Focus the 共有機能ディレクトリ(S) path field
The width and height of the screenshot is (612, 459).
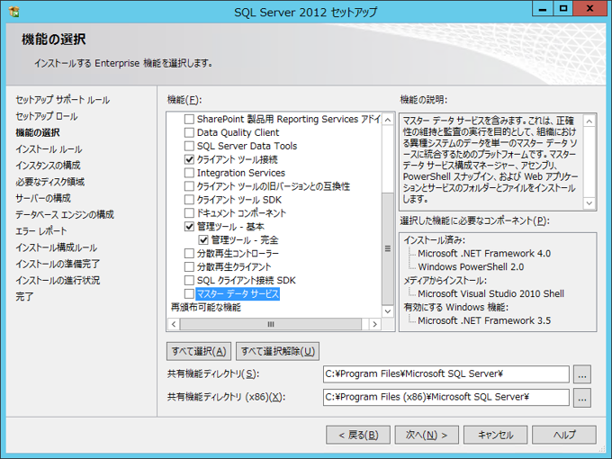pyautogui.click(x=446, y=374)
